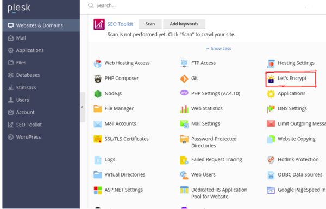Screen dimensions: 326x209
Task: Open Dedicated IIS Application Pool icon
Action: pos(184,190)
